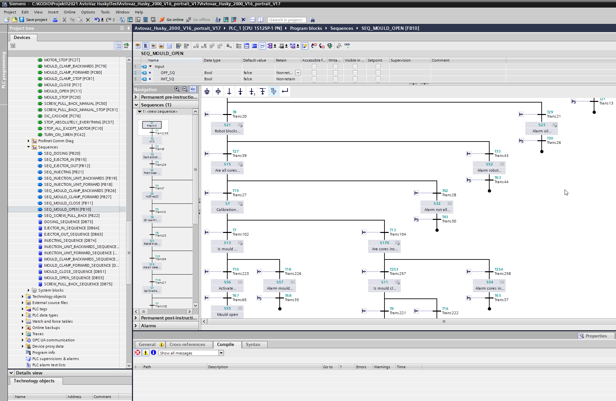The height and width of the screenshot is (401, 616).
Task: Expand the Technology objects tree node
Action: point(23,296)
